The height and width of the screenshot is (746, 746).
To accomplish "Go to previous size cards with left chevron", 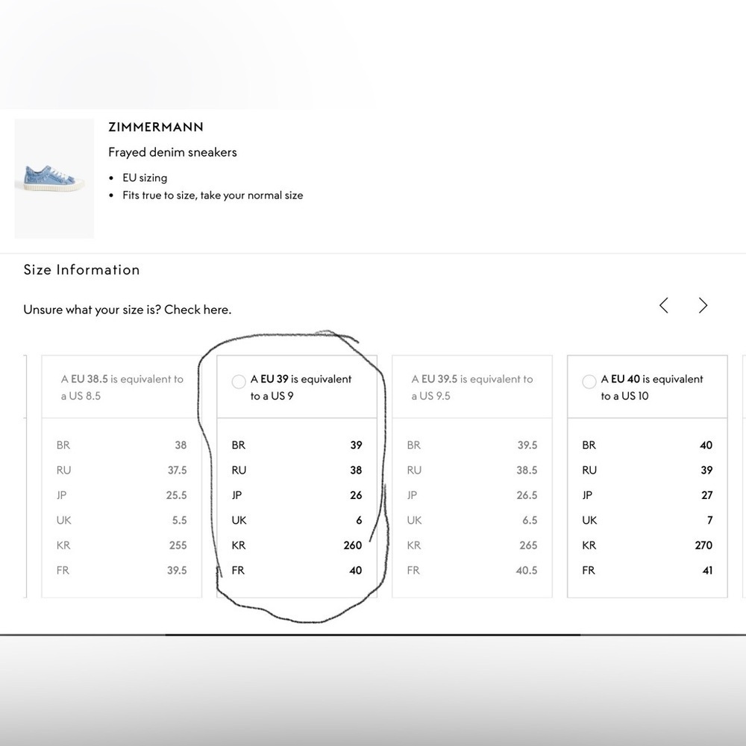I will pos(664,305).
